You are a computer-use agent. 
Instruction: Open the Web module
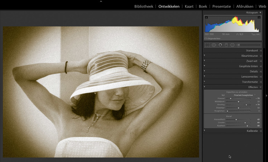click(x=262, y=6)
